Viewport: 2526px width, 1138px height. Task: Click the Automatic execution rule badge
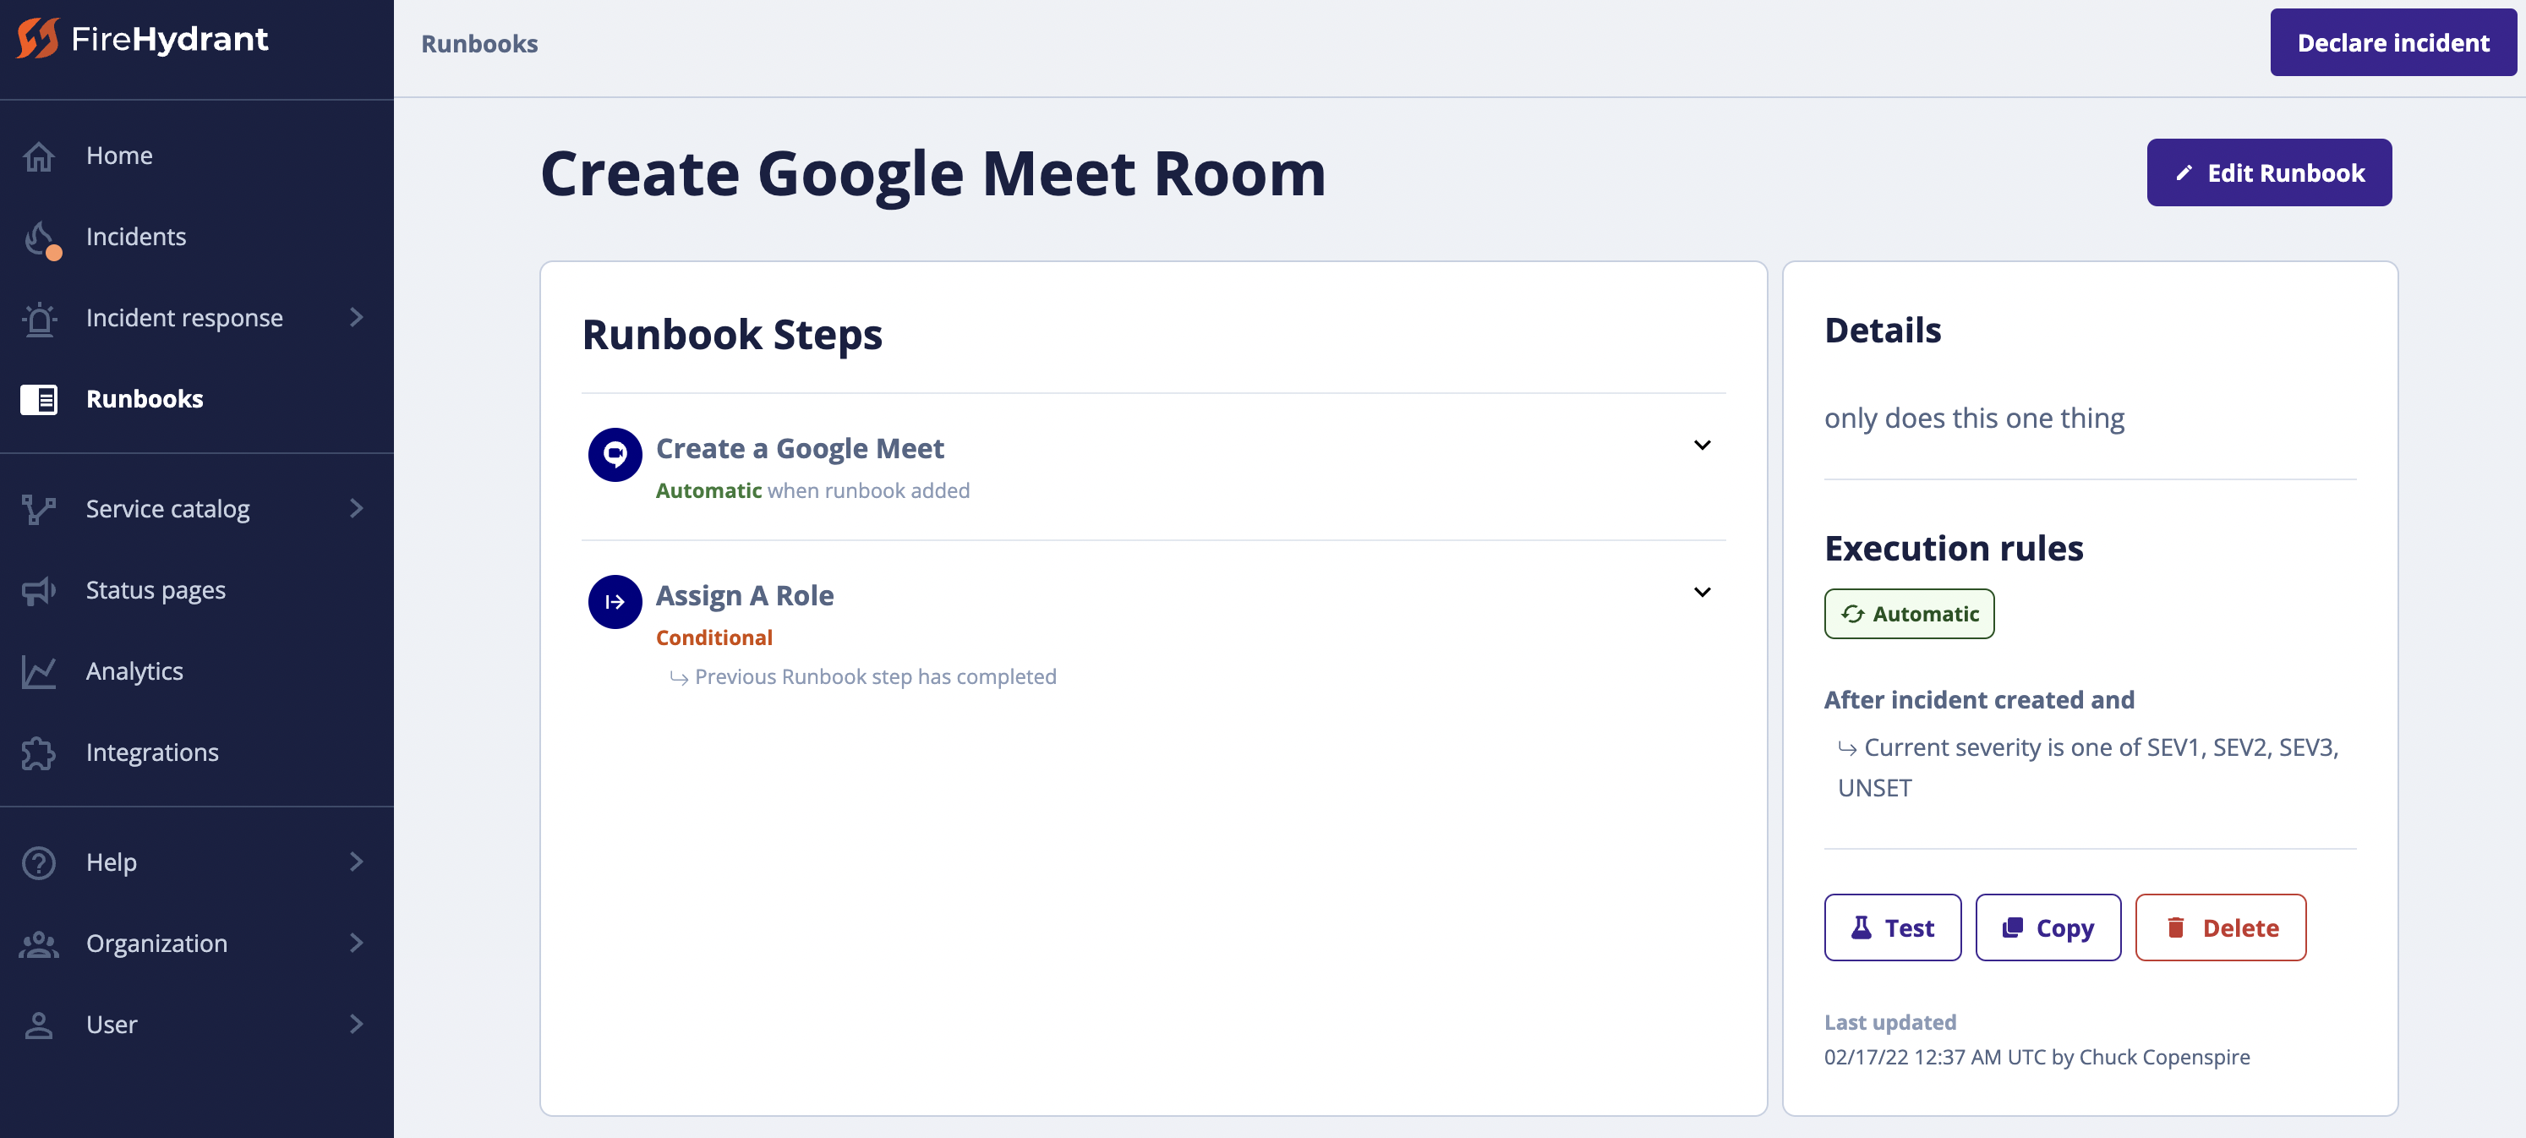1908,613
